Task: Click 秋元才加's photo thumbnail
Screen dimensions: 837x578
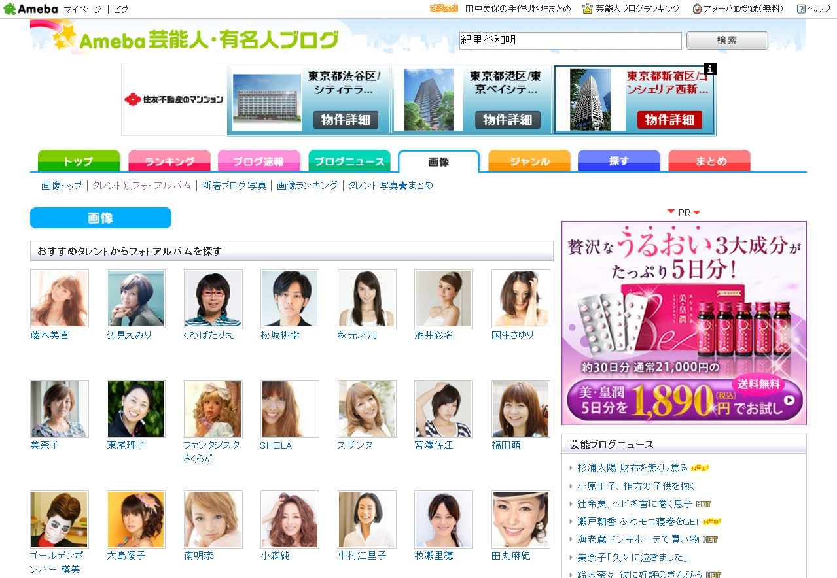Action: tap(367, 299)
